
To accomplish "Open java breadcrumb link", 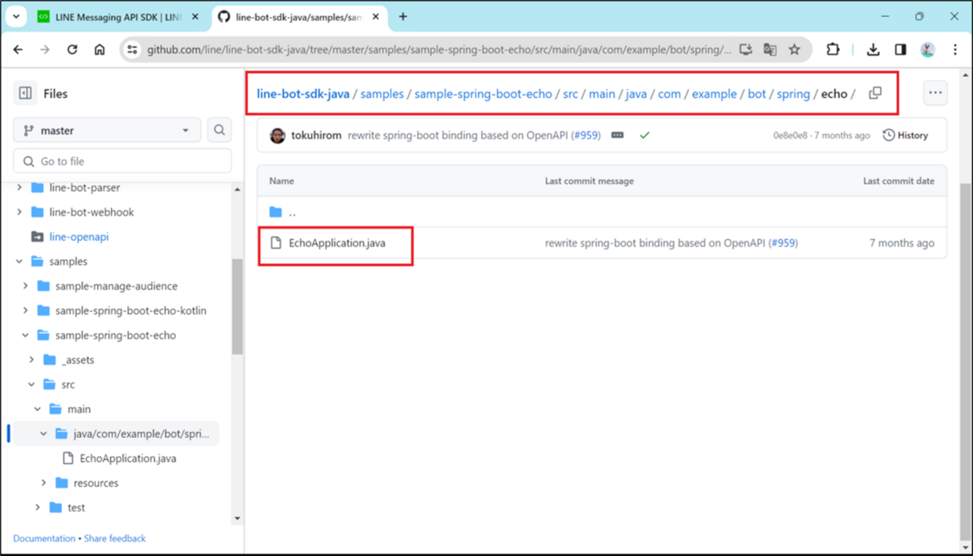I will click(x=637, y=94).
